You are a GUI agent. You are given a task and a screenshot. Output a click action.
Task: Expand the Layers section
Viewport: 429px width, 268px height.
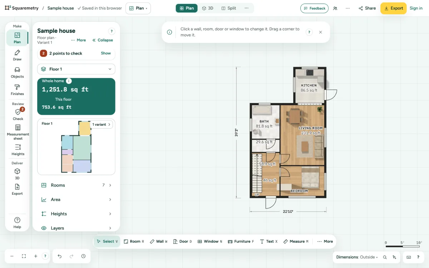pyautogui.click(x=76, y=228)
